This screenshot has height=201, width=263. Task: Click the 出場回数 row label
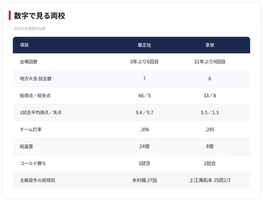(29, 62)
